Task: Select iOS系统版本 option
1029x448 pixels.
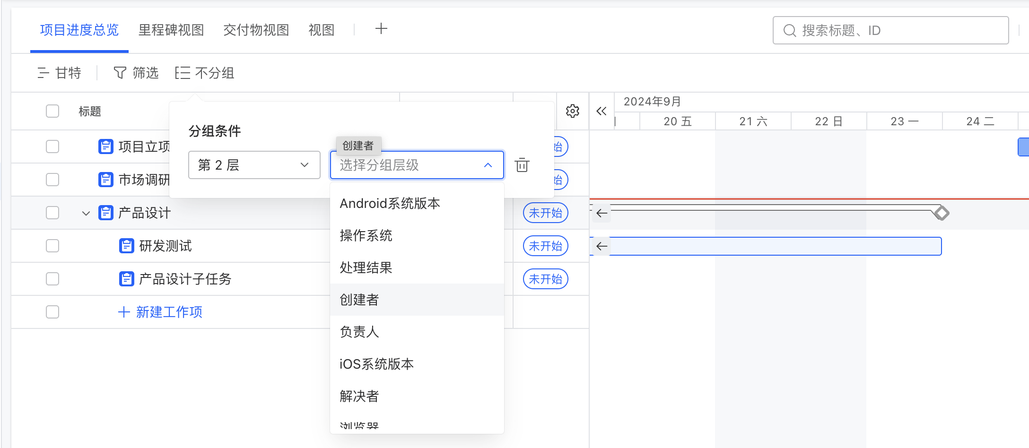Action: click(x=417, y=364)
